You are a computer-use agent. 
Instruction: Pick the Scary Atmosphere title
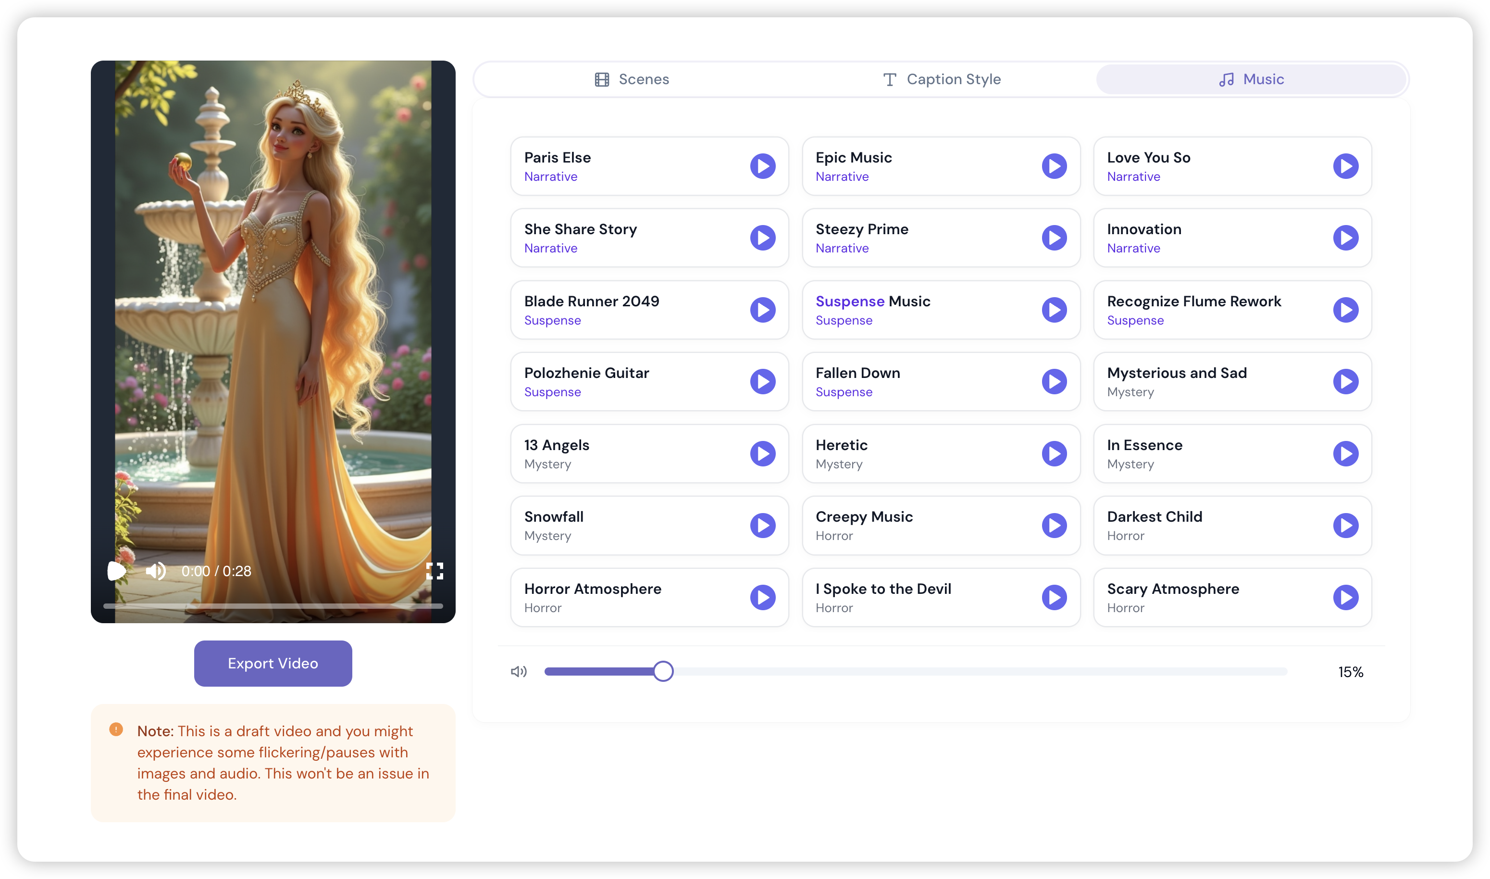point(1173,589)
